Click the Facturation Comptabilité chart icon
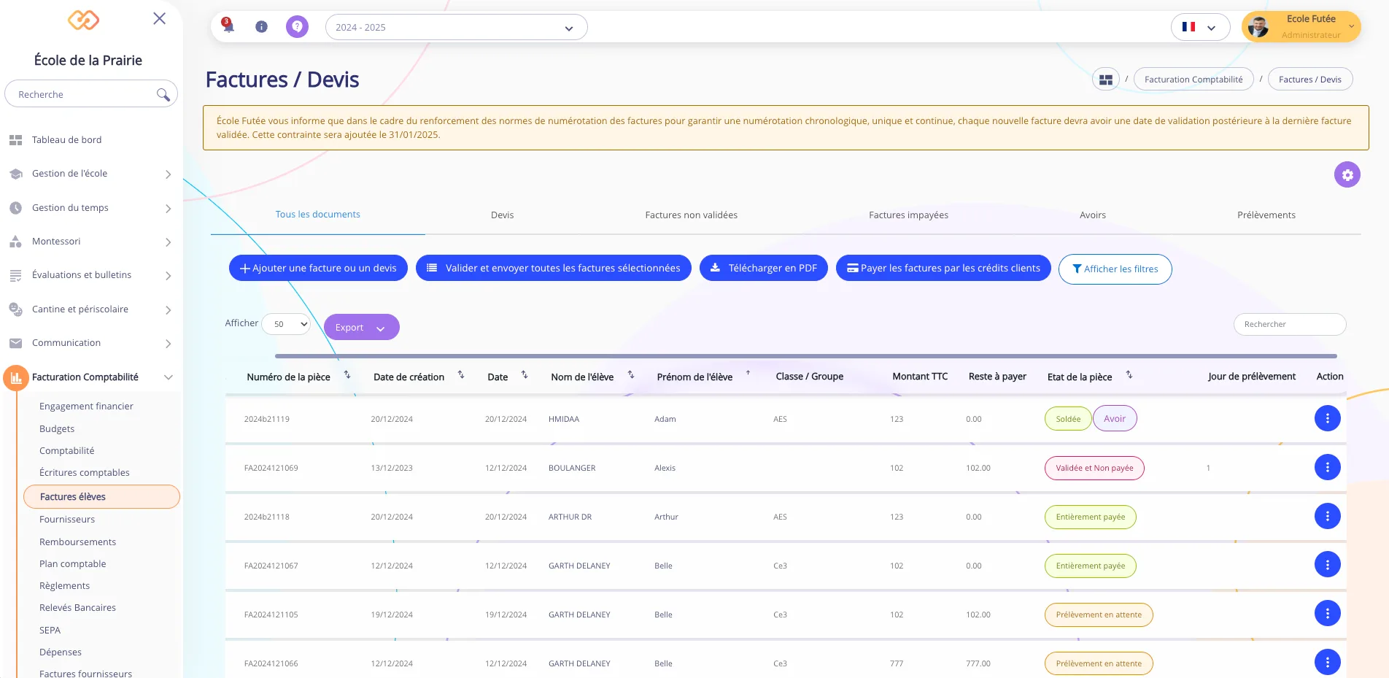This screenshot has height=678, width=1389. coord(16,377)
